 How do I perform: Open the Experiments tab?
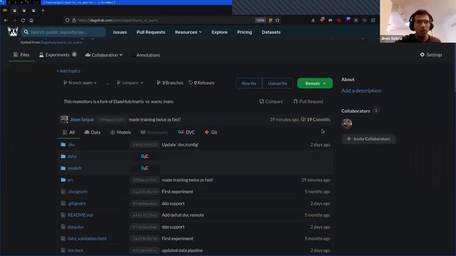[58, 55]
